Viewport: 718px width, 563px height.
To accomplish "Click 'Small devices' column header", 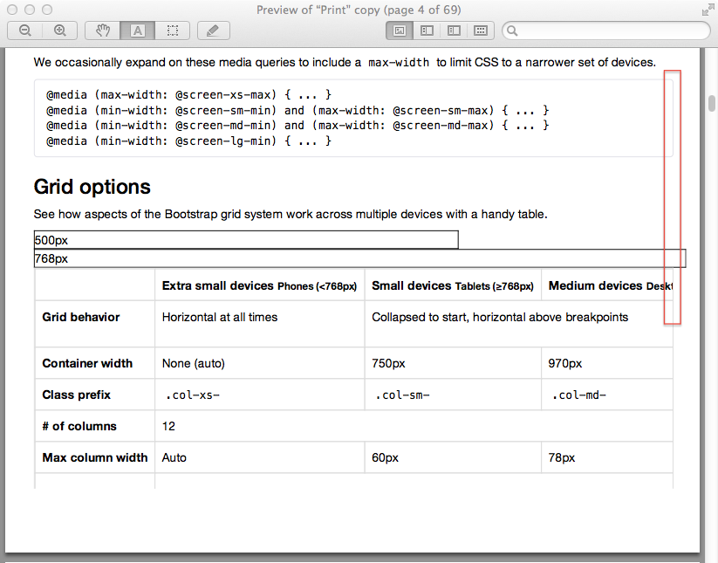I will 453,285.
